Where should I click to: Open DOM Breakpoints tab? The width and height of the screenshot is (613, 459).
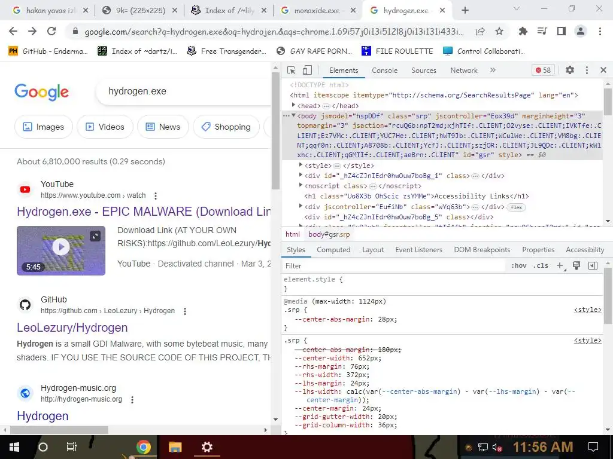click(482, 250)
